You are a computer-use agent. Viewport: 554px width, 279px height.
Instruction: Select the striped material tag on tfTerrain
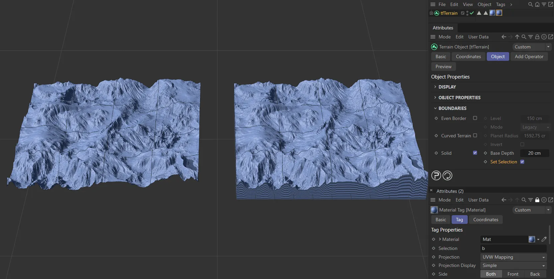pos(499,13)
